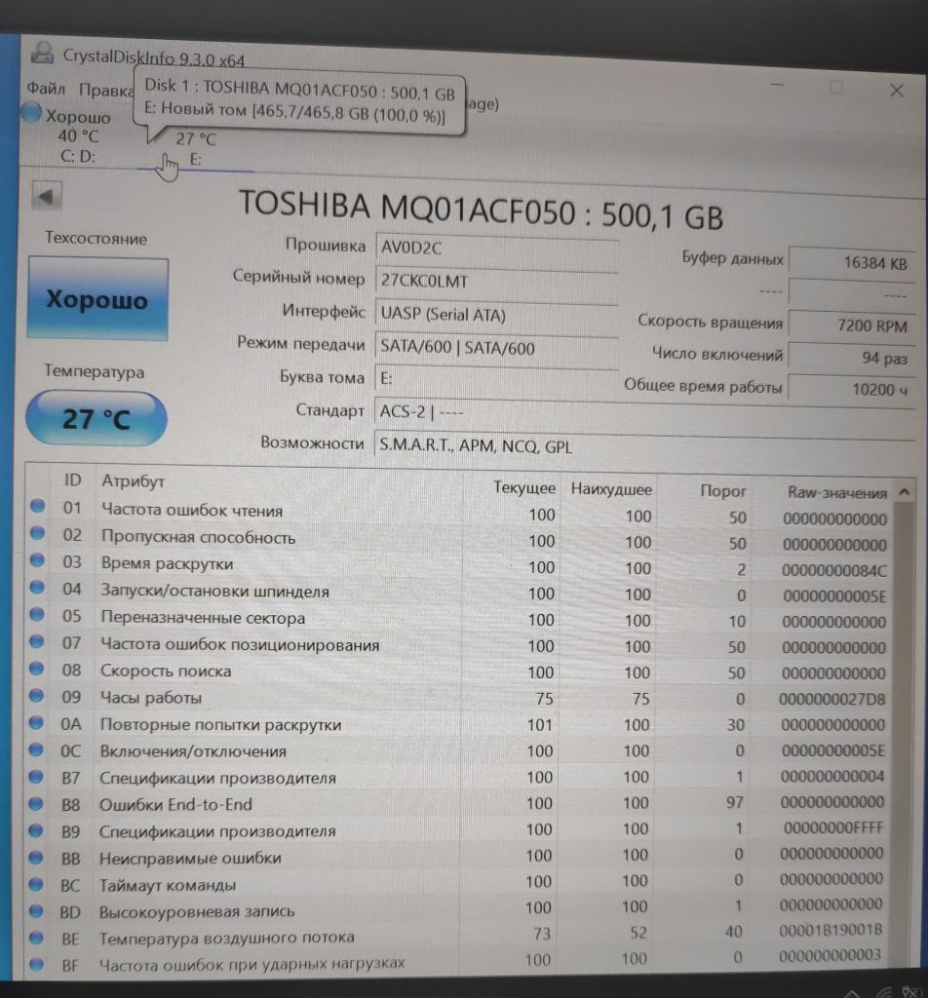The height and width of the screenshot is (998, 928).
Task: Click the blue status dot for attribute 03
Action: [x=38, y=560]
